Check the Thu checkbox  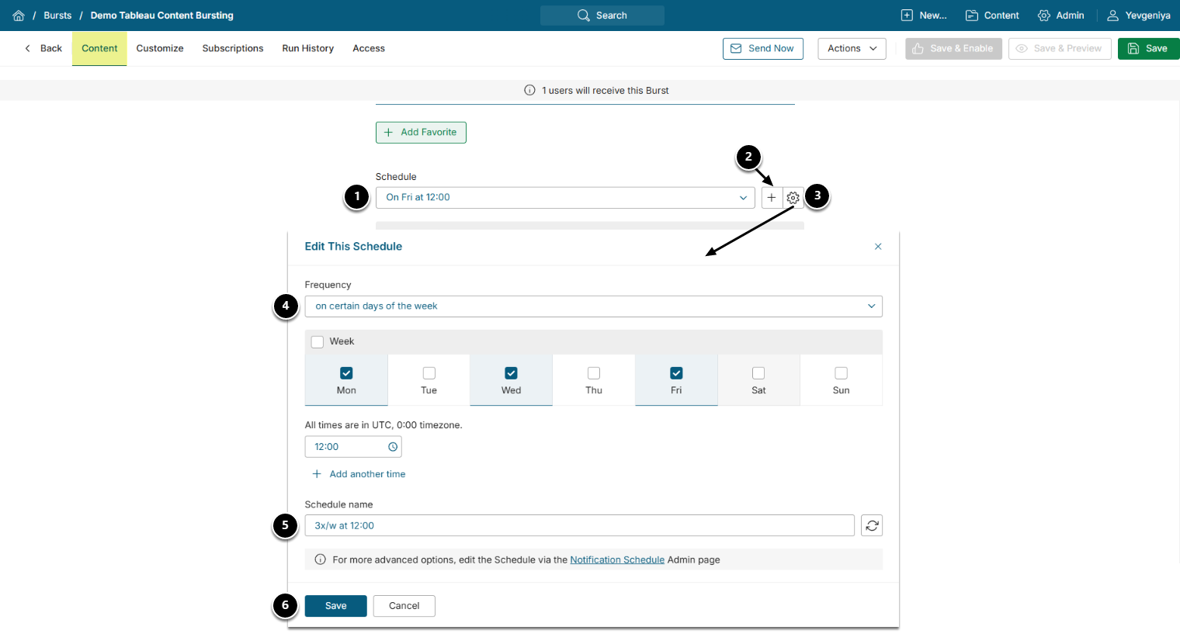tap(594, 373)
